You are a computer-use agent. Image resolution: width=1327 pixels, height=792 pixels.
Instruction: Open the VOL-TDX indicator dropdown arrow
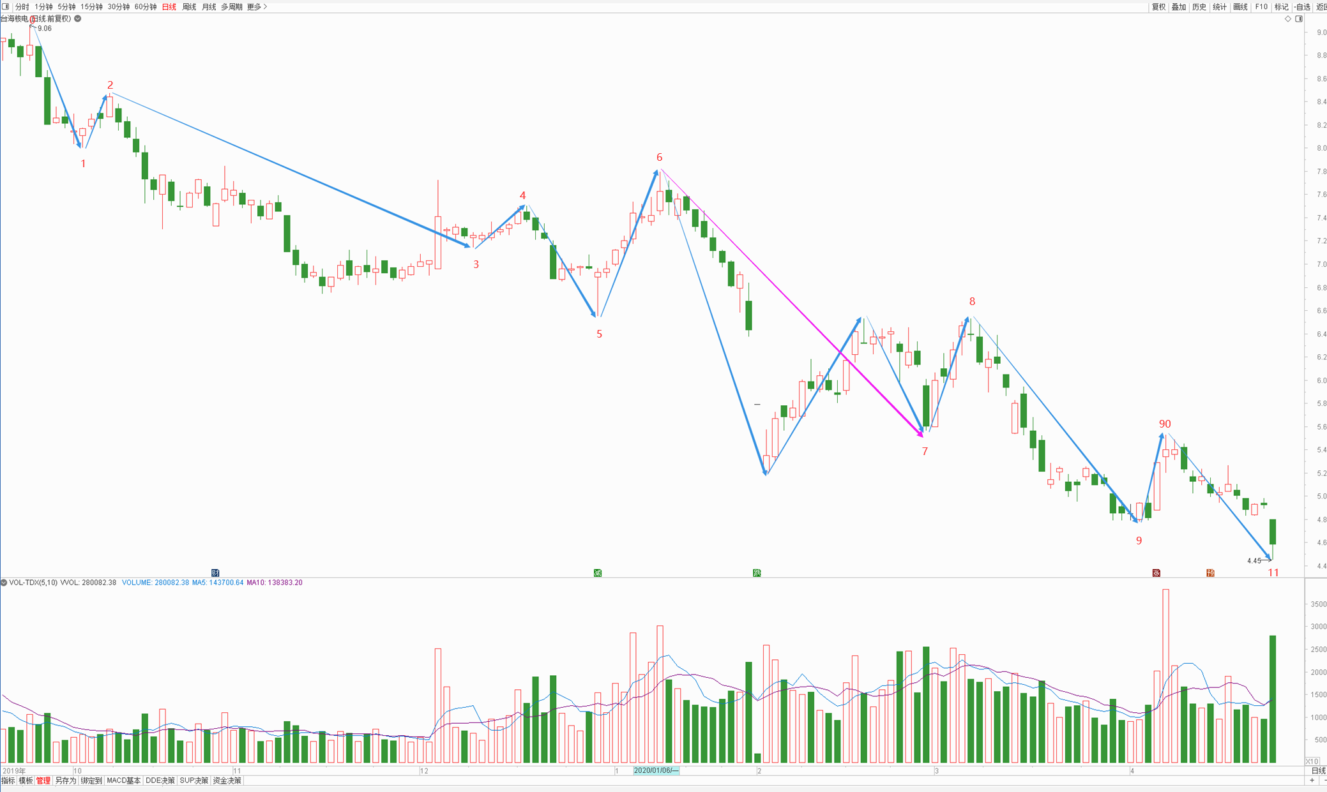coord(4,583)
